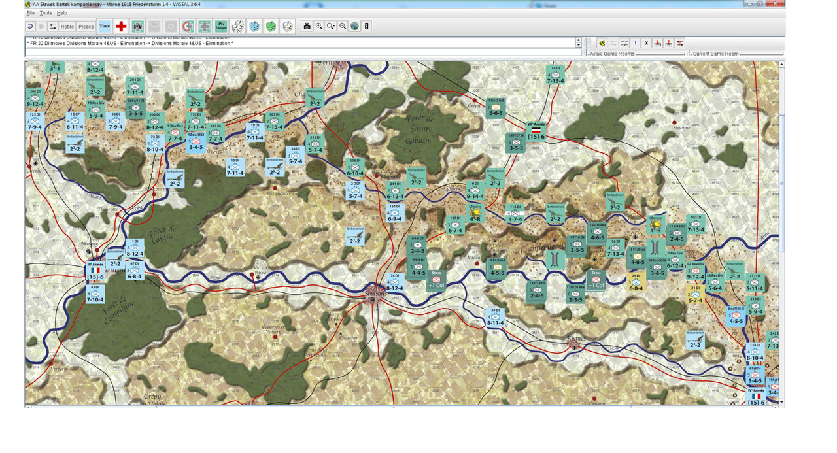Select the 2 DCP 5-7-4 counter

[356, 191]
